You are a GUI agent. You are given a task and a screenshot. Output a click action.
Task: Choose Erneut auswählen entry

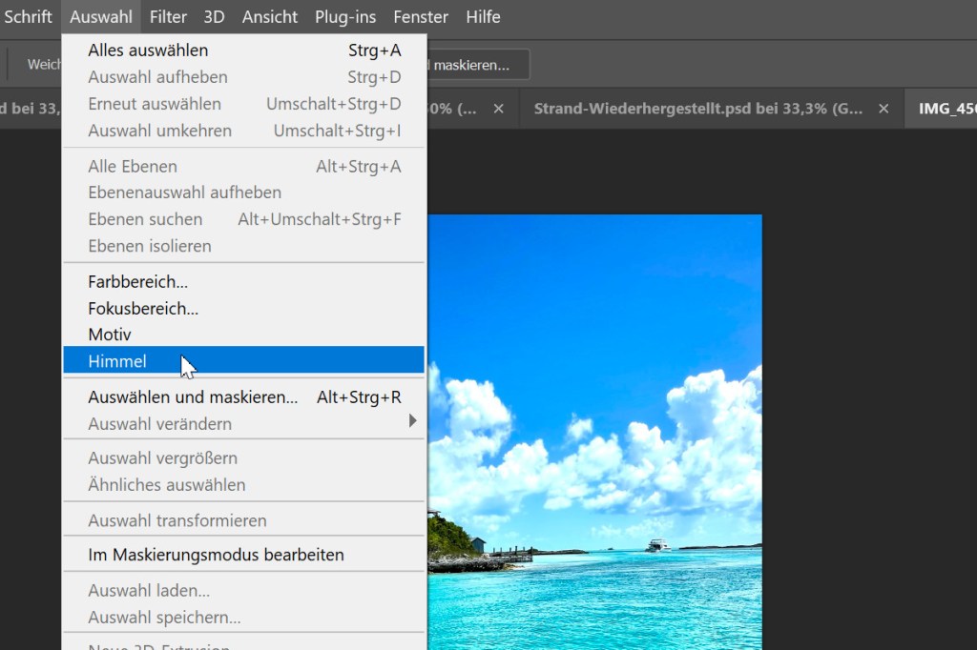pos(243,104)
